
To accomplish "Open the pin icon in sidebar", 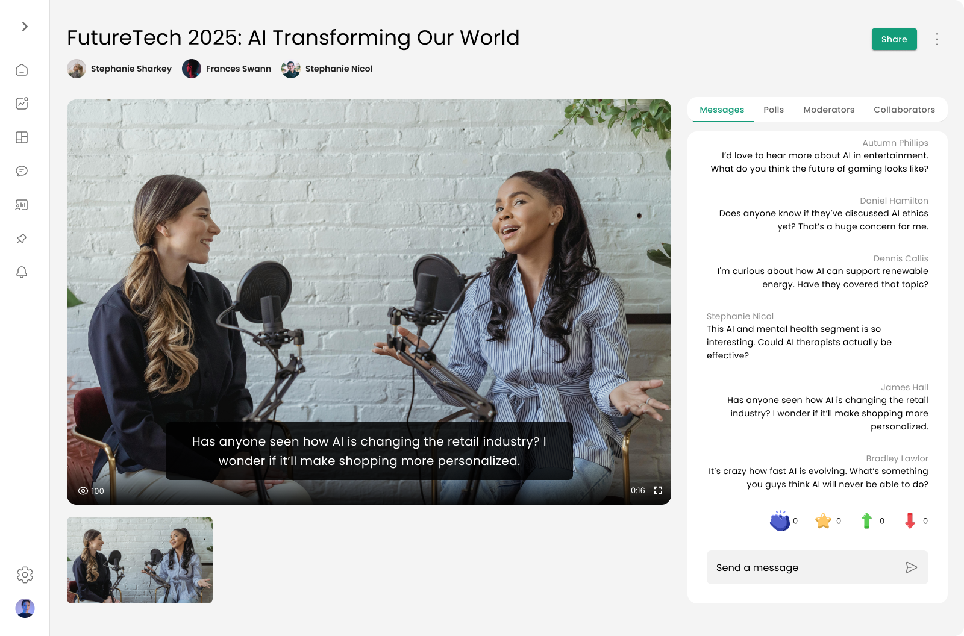I will [22, 238].
